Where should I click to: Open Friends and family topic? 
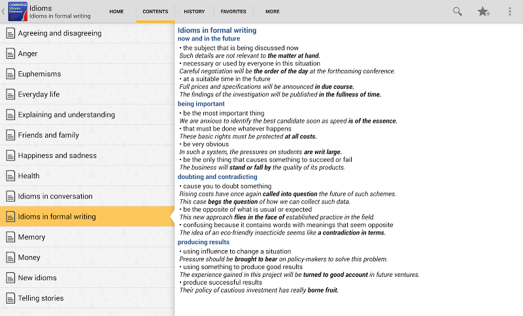(87, 135)
